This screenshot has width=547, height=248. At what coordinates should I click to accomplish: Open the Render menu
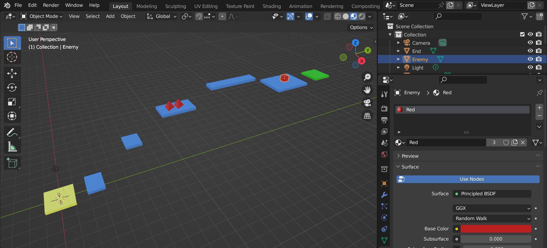tap(51, 5)
